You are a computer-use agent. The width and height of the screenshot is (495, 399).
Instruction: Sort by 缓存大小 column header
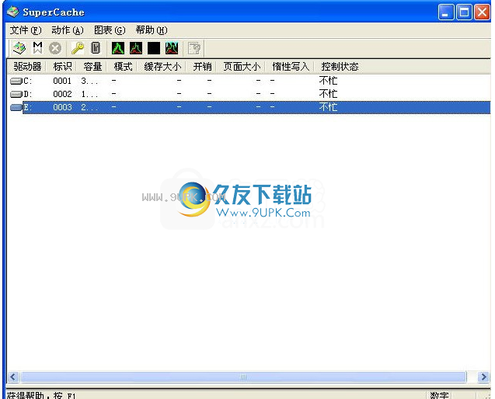(x=162, y=67)
